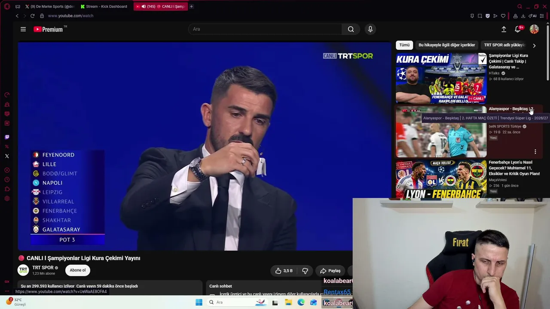550x309 pixels.
Task: Open the Kura Çekimi HTalks video thumbnail
Action: [441, 78]
